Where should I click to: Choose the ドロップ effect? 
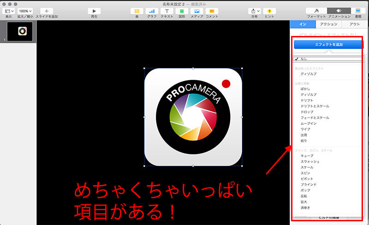tap(307, 112)
